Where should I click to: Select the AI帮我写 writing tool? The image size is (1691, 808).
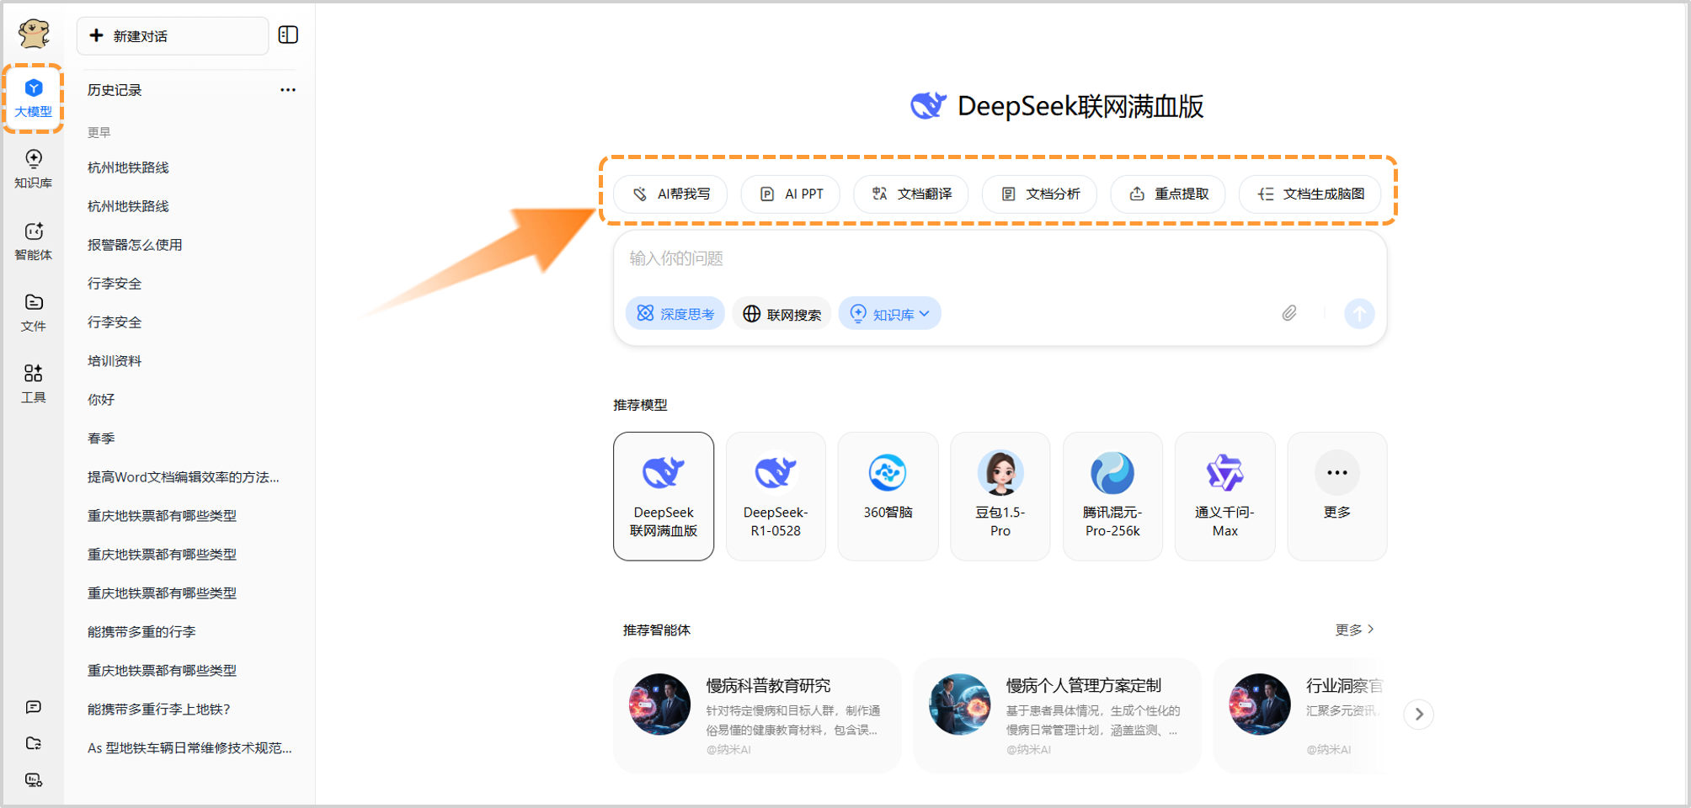click(x=670, y=194)
